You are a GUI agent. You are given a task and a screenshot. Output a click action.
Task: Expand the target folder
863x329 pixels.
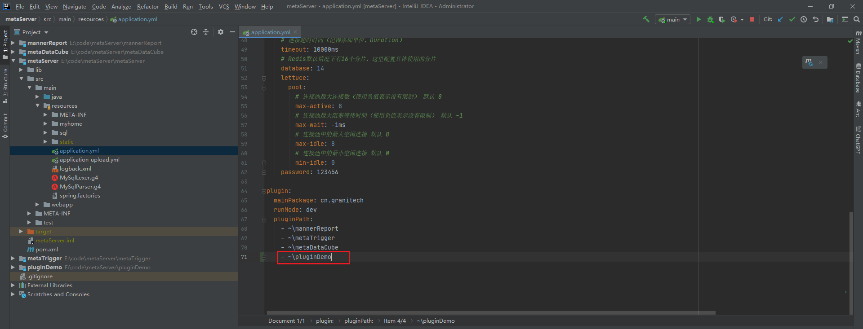21,232
